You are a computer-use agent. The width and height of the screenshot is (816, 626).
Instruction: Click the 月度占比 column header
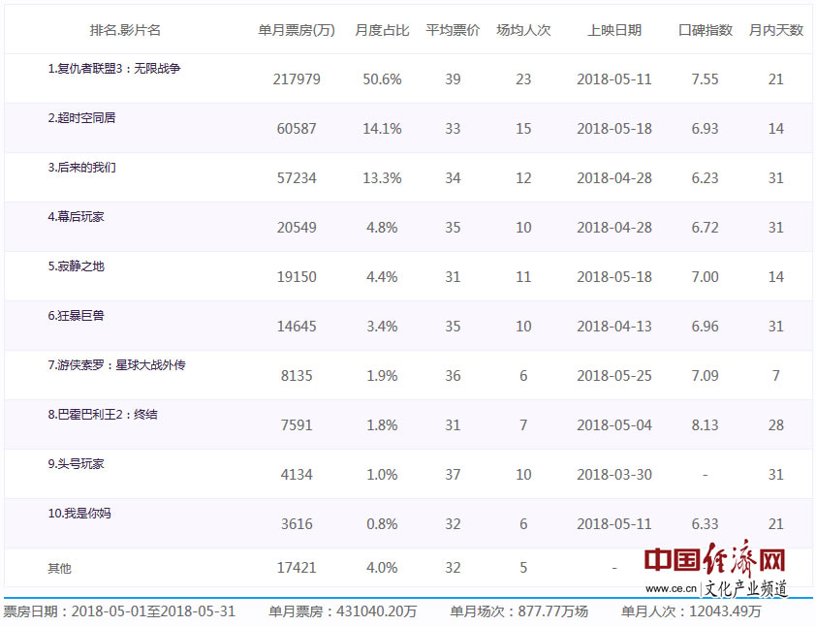coord(382,30)
